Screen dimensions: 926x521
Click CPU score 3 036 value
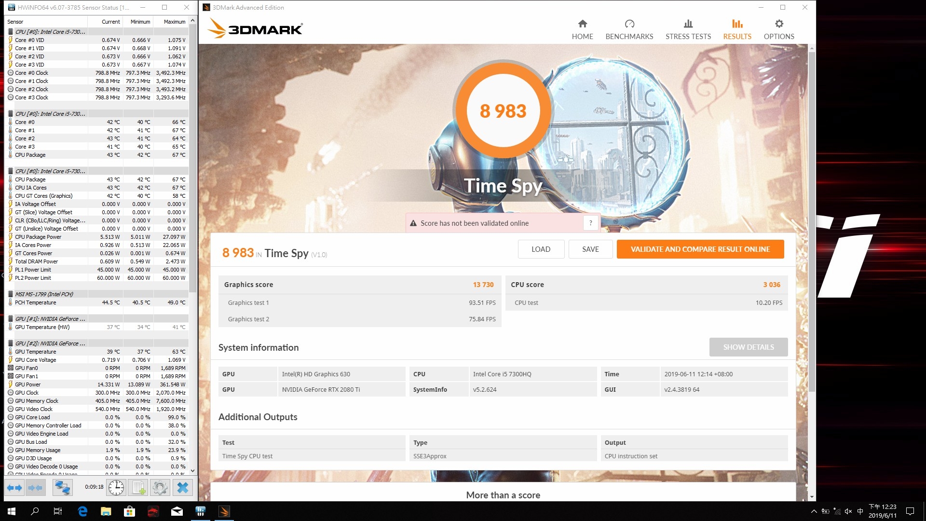(x=772, y=285)
